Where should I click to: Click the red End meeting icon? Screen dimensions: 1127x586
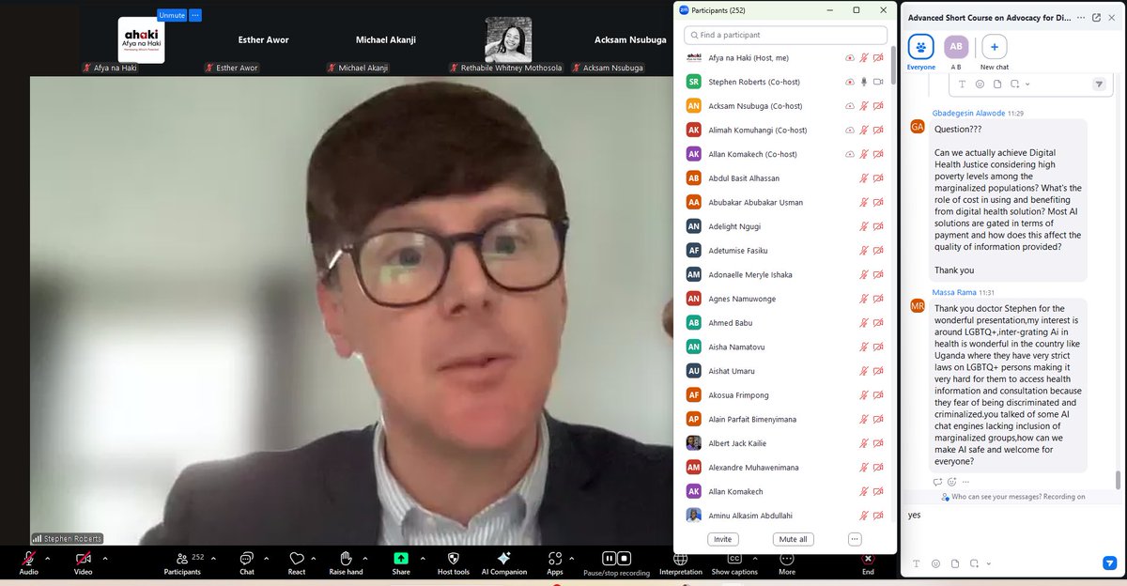click(868, 558)
